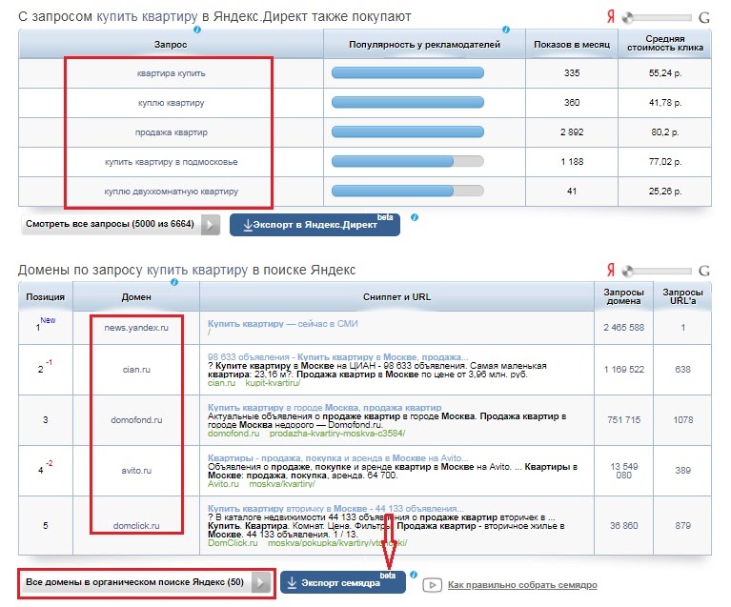Click info icon above Популярность у рекламодателей header
Screen dimensions: 731x607
(x=506, y=30)
